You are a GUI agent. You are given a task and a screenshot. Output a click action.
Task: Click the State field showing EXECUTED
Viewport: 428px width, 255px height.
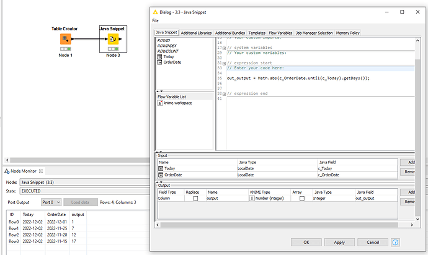84,191
